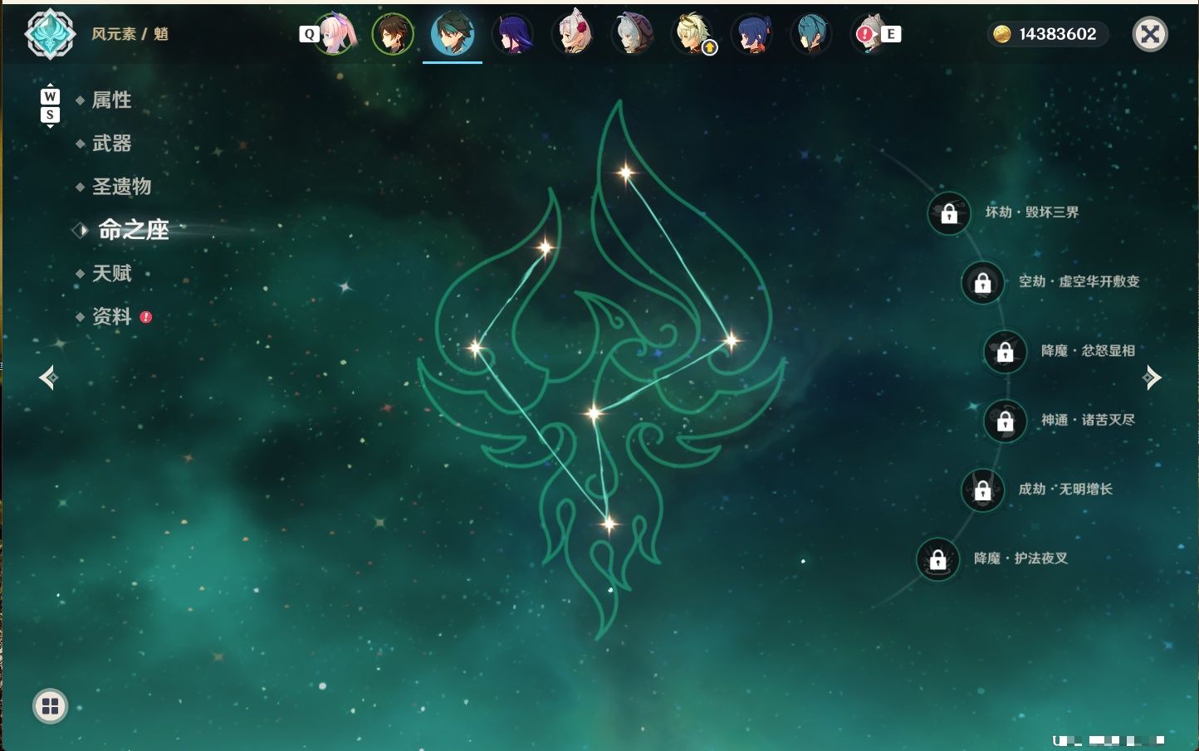Open the 属性 attributes tab
Viewport: 1199px width, 751px height.
[x=111, y=100]
